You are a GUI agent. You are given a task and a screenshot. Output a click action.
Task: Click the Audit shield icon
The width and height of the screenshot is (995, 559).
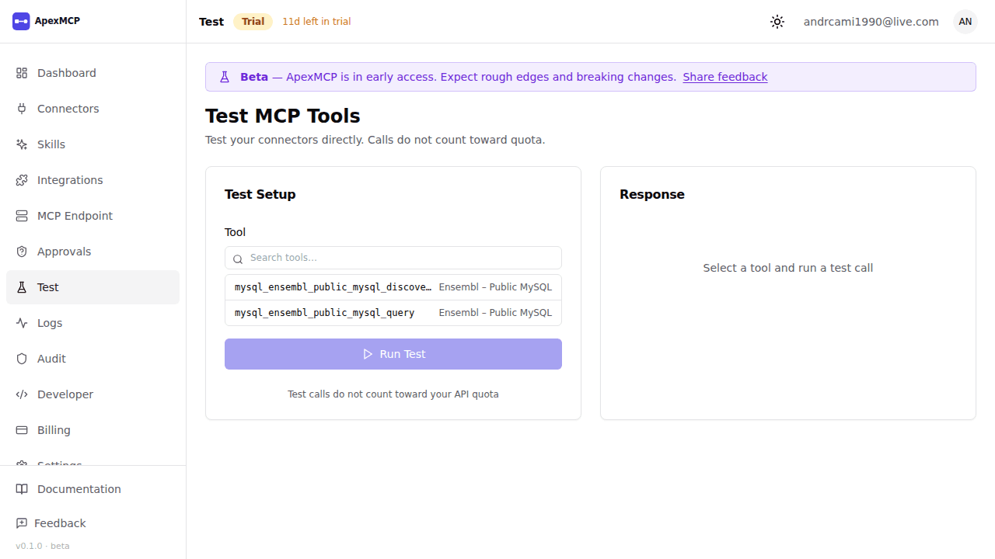pyautogui.click(x=22, y=359)
